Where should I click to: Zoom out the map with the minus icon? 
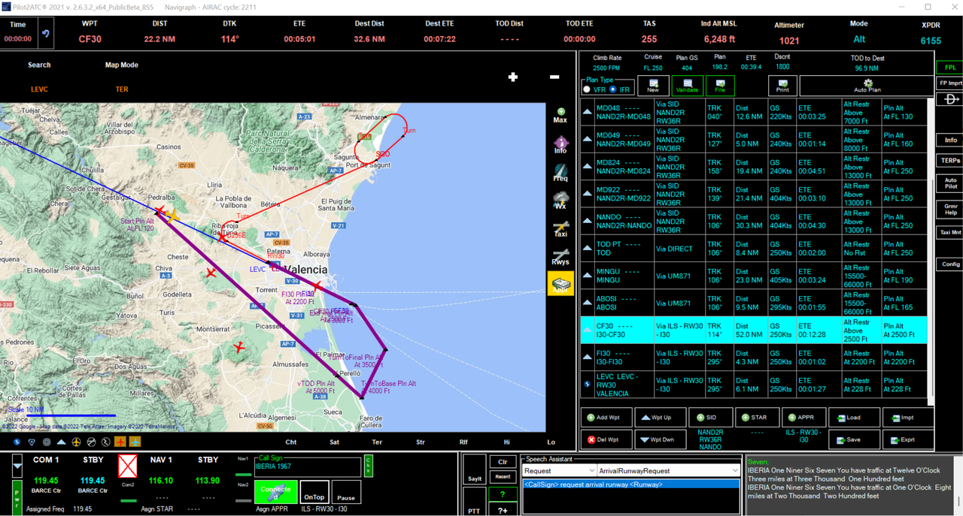pos(554,77)
